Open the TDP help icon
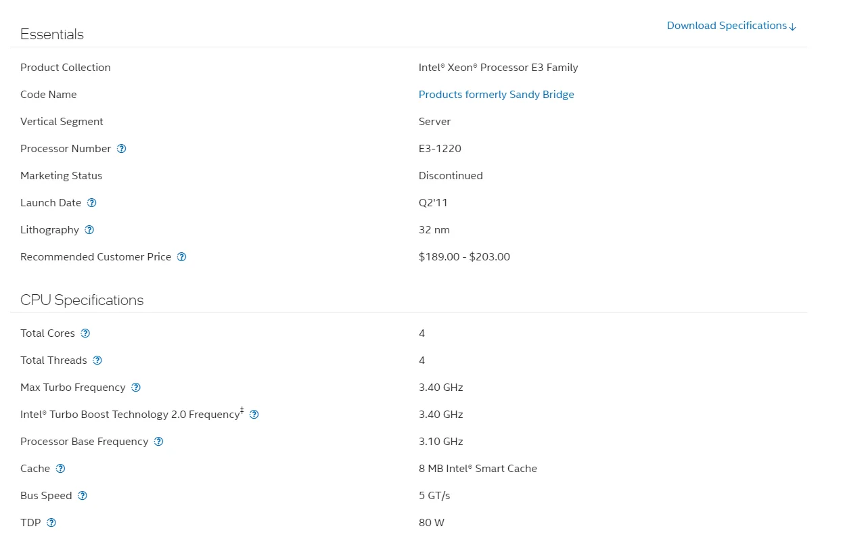 51,523
